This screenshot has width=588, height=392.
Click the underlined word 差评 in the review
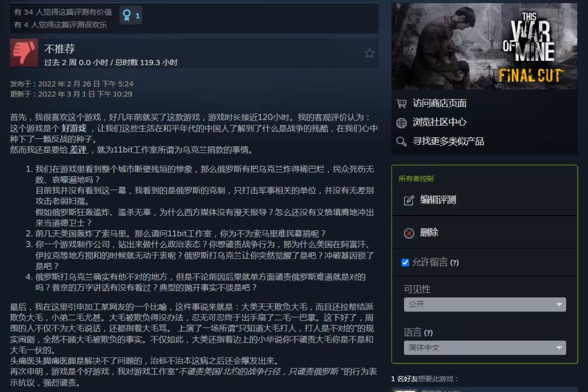(x=78, y=150)
